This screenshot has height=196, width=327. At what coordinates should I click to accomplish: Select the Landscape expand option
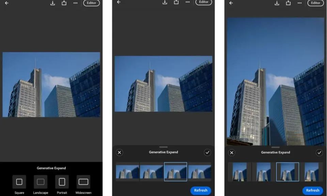click(41, 182)
